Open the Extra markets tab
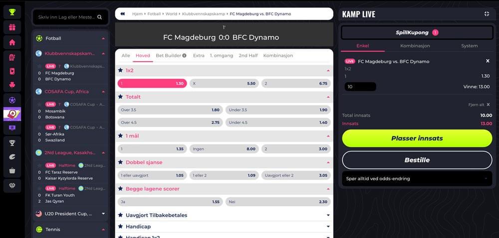Image resolution: width=499 pixels, height=238 pixels. pos(199,56)
